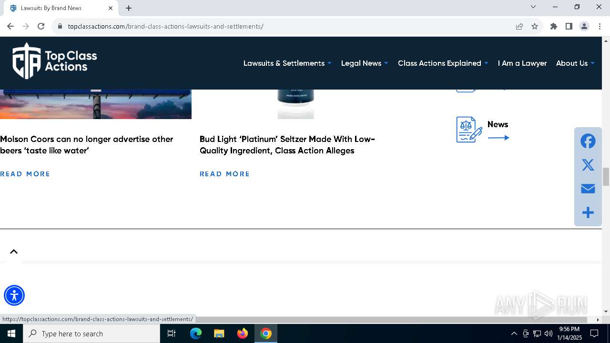Reload the current page
The height and width of the screenshot is (343, 610).
click(x=41, y=26)
